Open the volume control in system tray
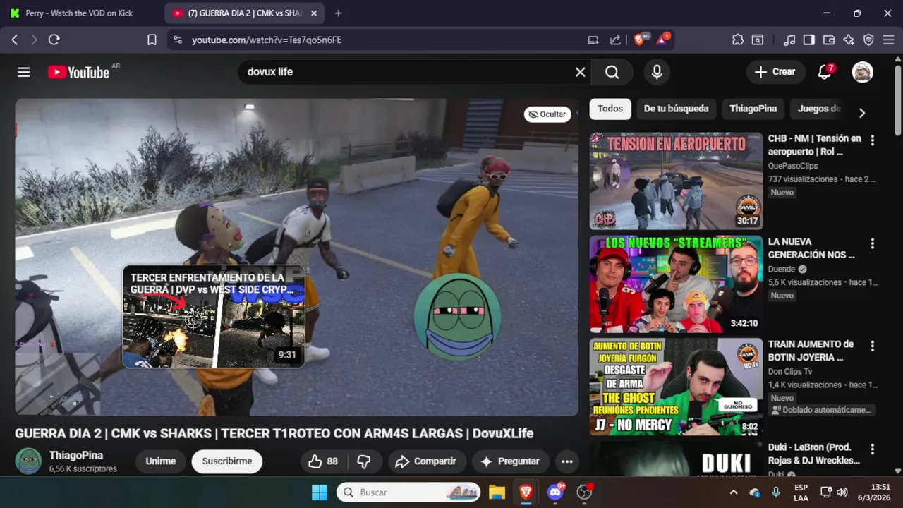Image resolution: width=903 pixels, height=508 pixels. [x=842, y=492]
